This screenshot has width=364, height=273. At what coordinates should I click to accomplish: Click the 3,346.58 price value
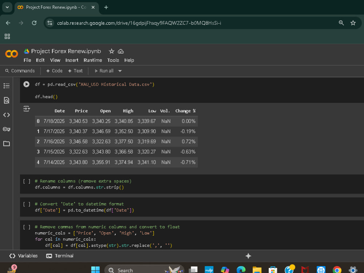click(78, 141)
